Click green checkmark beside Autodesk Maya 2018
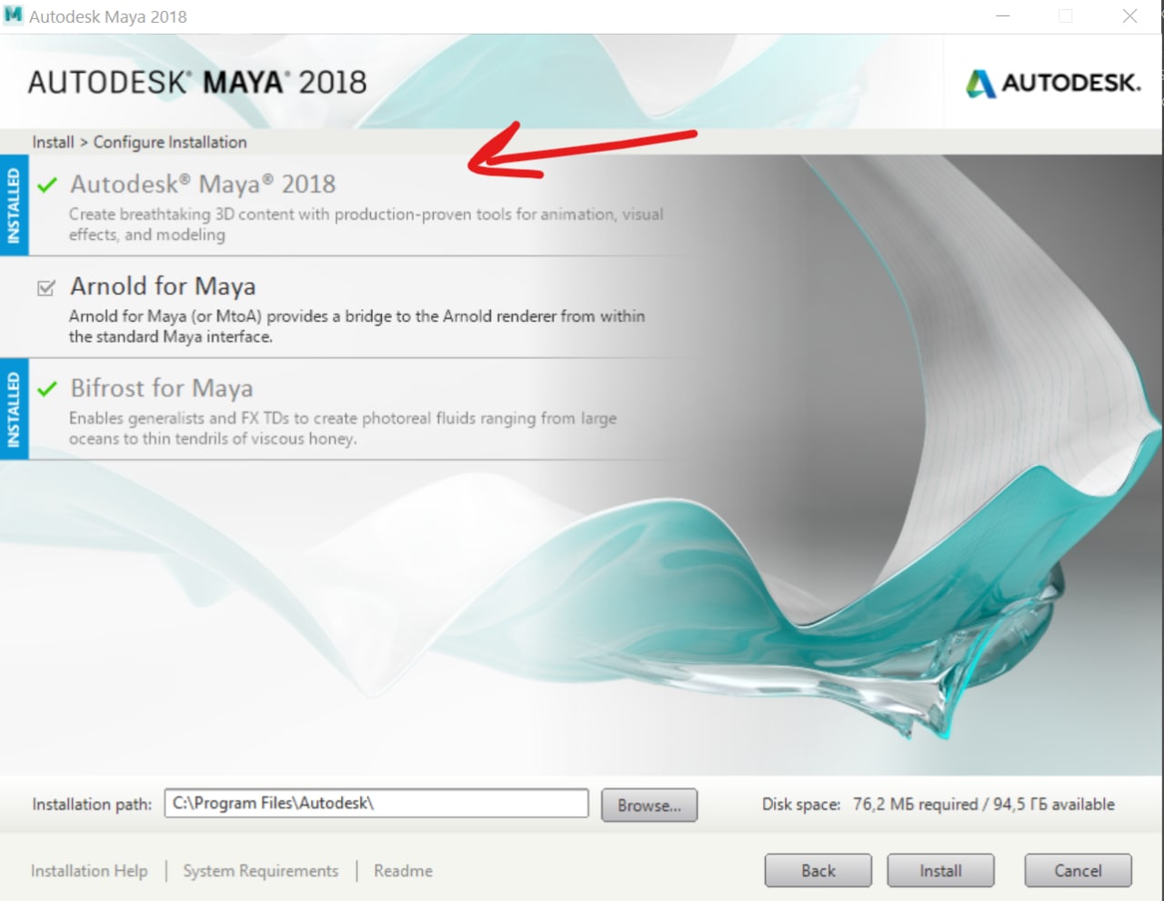Viewport: 1164px width, 901px height. pos(47,185)
